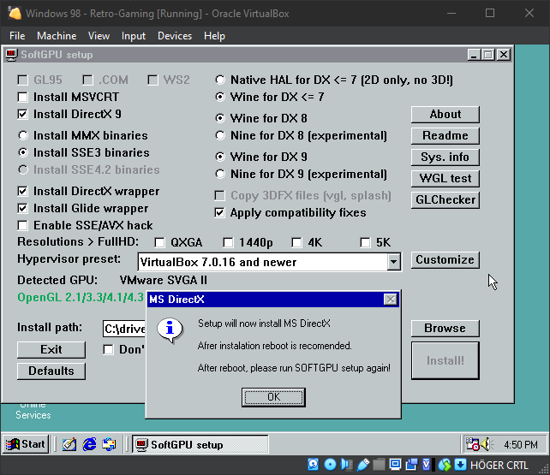Click the speaker volume icon in Windows 98 tray

(x=487, y=444)
